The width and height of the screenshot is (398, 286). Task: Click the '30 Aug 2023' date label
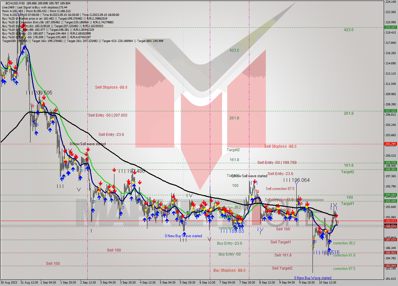pos(9,283)
